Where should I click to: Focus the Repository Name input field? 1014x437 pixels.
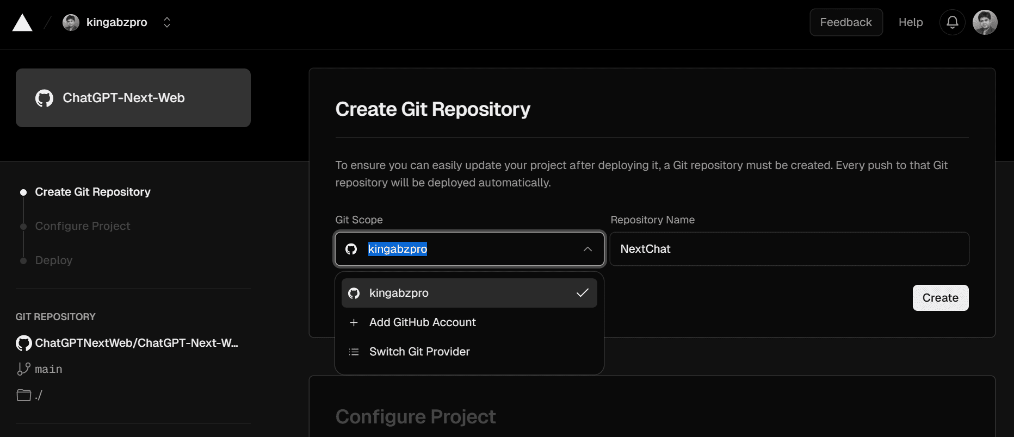pos(789,249)
